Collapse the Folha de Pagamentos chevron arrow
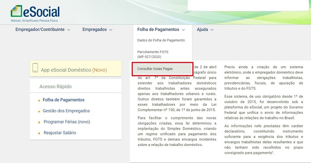The height and width of the screenshot is (163, 311). pos(183,30)
